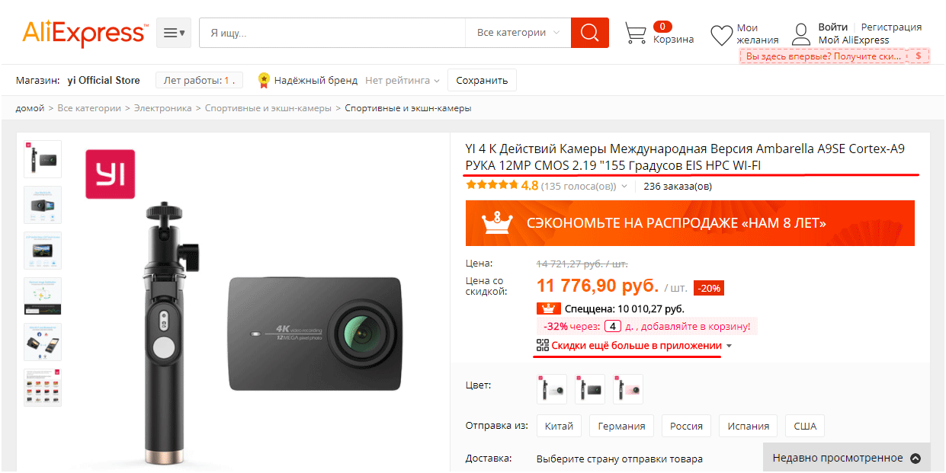The image size is (946, 473).
Task: Open the heart wishlist icon
Action: click(721, 35)
